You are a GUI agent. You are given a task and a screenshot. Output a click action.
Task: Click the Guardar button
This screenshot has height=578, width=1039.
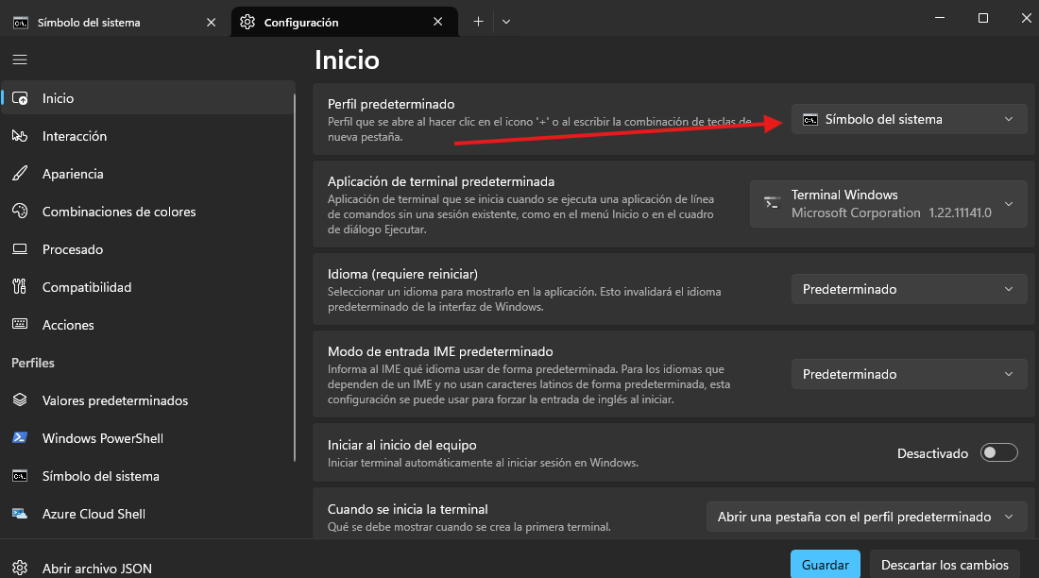(825, 564)
